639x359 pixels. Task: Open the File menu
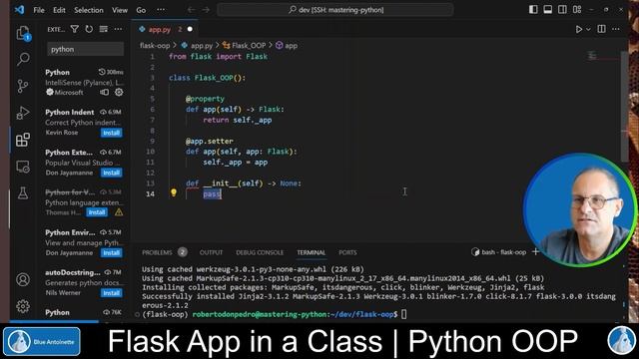pos(39,10)
